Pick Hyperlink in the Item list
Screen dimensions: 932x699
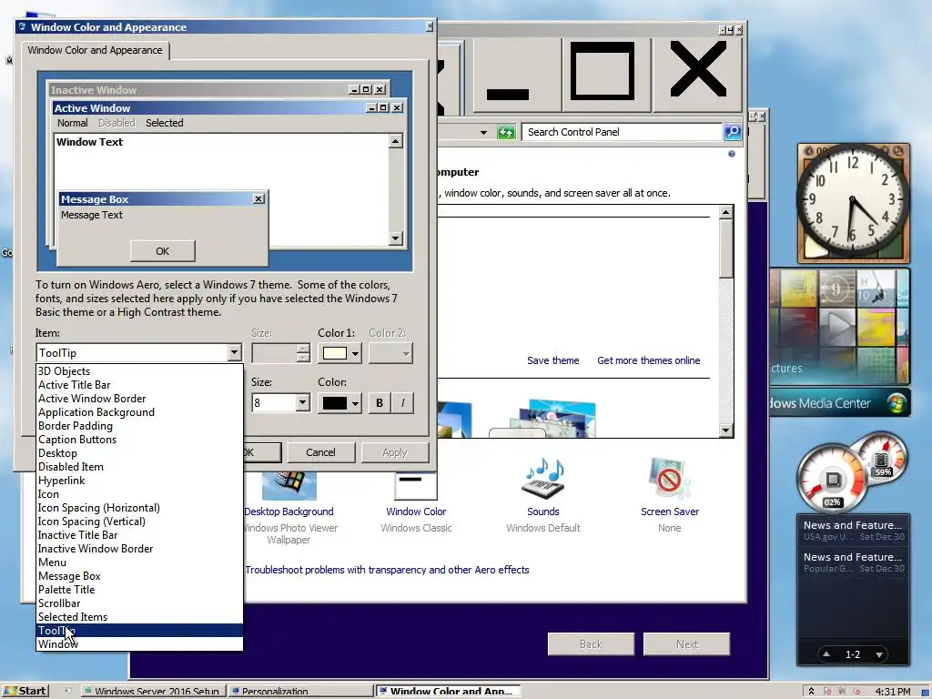click(x=139, y=481)
